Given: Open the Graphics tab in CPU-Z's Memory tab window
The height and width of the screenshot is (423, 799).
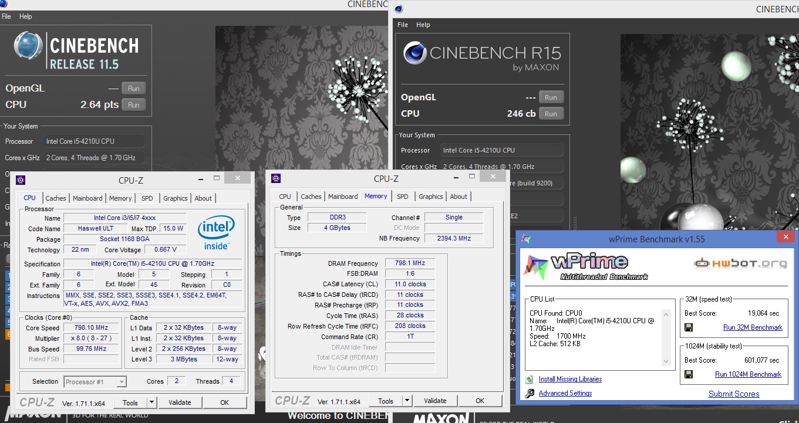Looking at the screenshot, I should 431,197.
